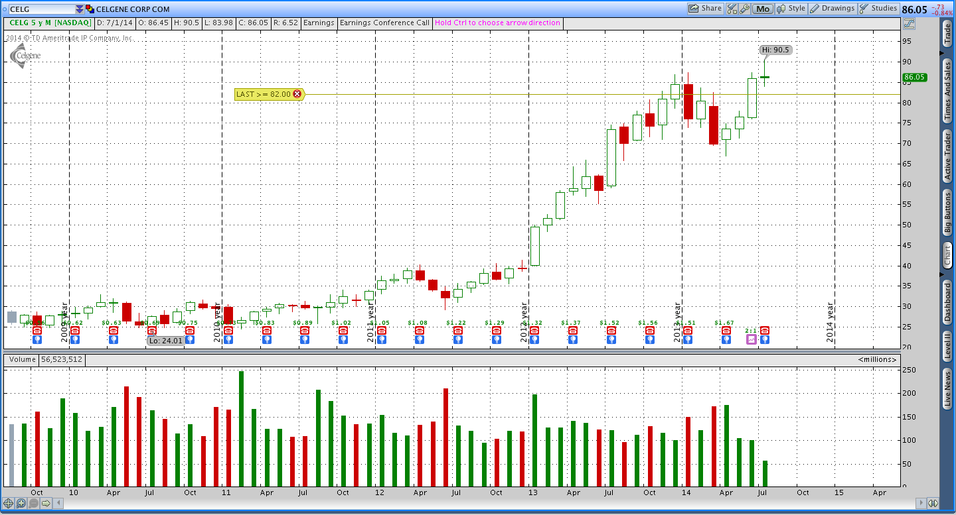Open chart settings wrench icon
Viewport: 956px width, 515px height.
click(x=745, y=9)
